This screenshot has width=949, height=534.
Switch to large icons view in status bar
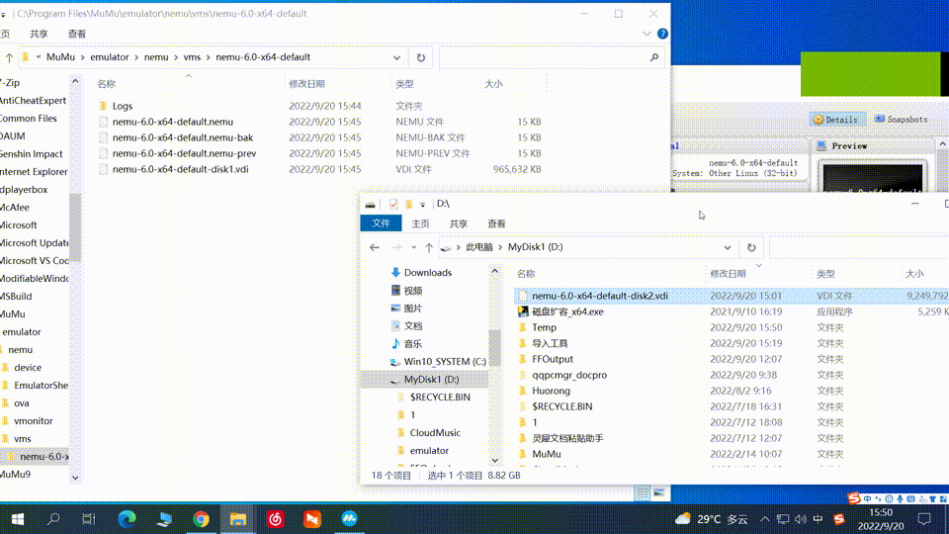659,492
